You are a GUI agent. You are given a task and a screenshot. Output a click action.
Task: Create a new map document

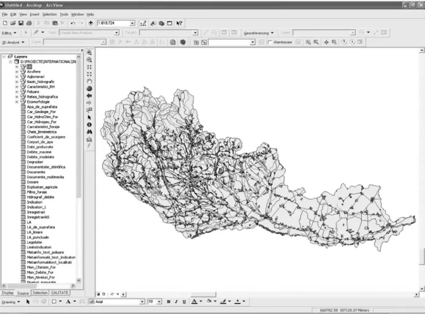tap(5, 23)
